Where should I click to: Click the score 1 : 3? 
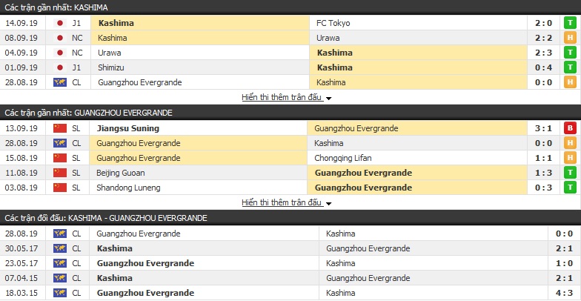click(544, 173)
